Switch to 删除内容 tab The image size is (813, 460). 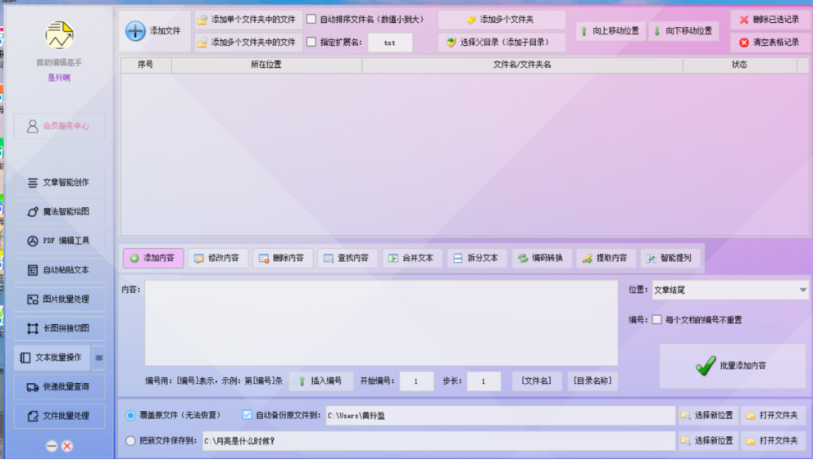[x=283, y=258]
